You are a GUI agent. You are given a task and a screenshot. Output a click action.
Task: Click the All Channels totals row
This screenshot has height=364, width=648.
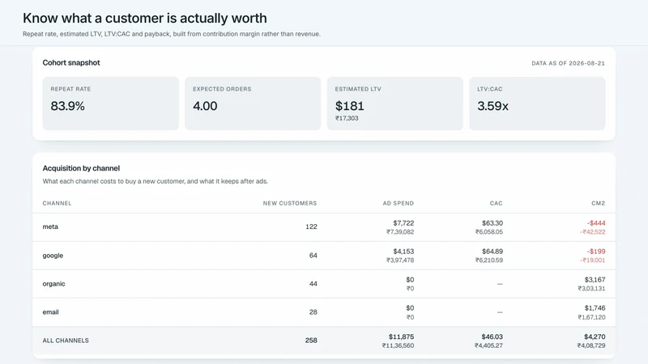pos(324,341)
